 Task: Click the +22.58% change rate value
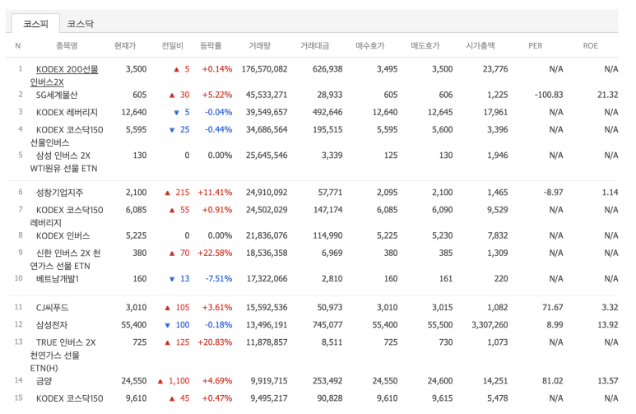point(215,253)
